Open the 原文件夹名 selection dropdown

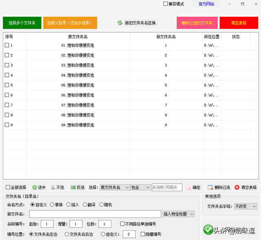(115, 187)
